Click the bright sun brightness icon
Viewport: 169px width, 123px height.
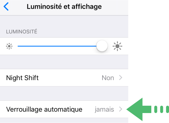(117, 46)
